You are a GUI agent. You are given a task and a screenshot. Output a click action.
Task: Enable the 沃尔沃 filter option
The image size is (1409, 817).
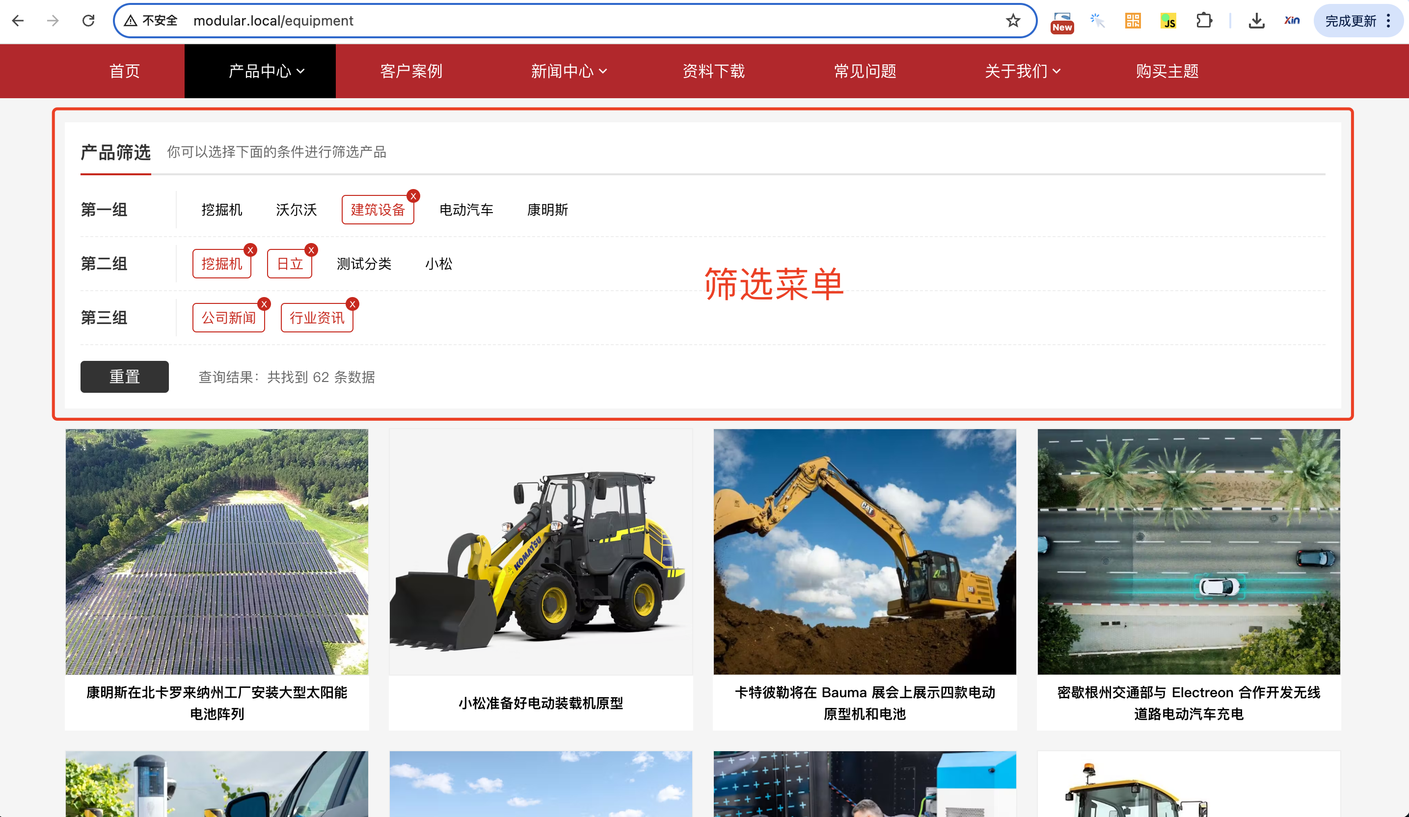[297, 210]
